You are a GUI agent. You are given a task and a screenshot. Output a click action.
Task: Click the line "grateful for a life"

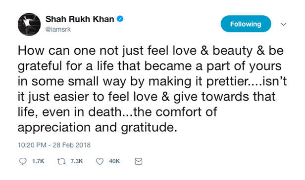coord(150,66)
